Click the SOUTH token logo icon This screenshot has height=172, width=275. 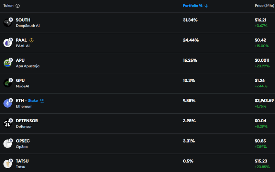pyautogui.click(x=8, y=23)
